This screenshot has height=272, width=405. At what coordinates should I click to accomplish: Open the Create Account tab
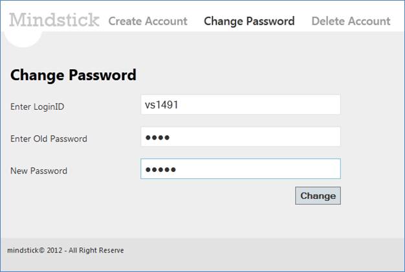click(148, 21)
